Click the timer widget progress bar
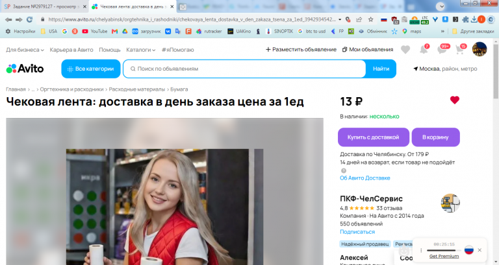This screenshot has width=499, height=265. point(443,250)
